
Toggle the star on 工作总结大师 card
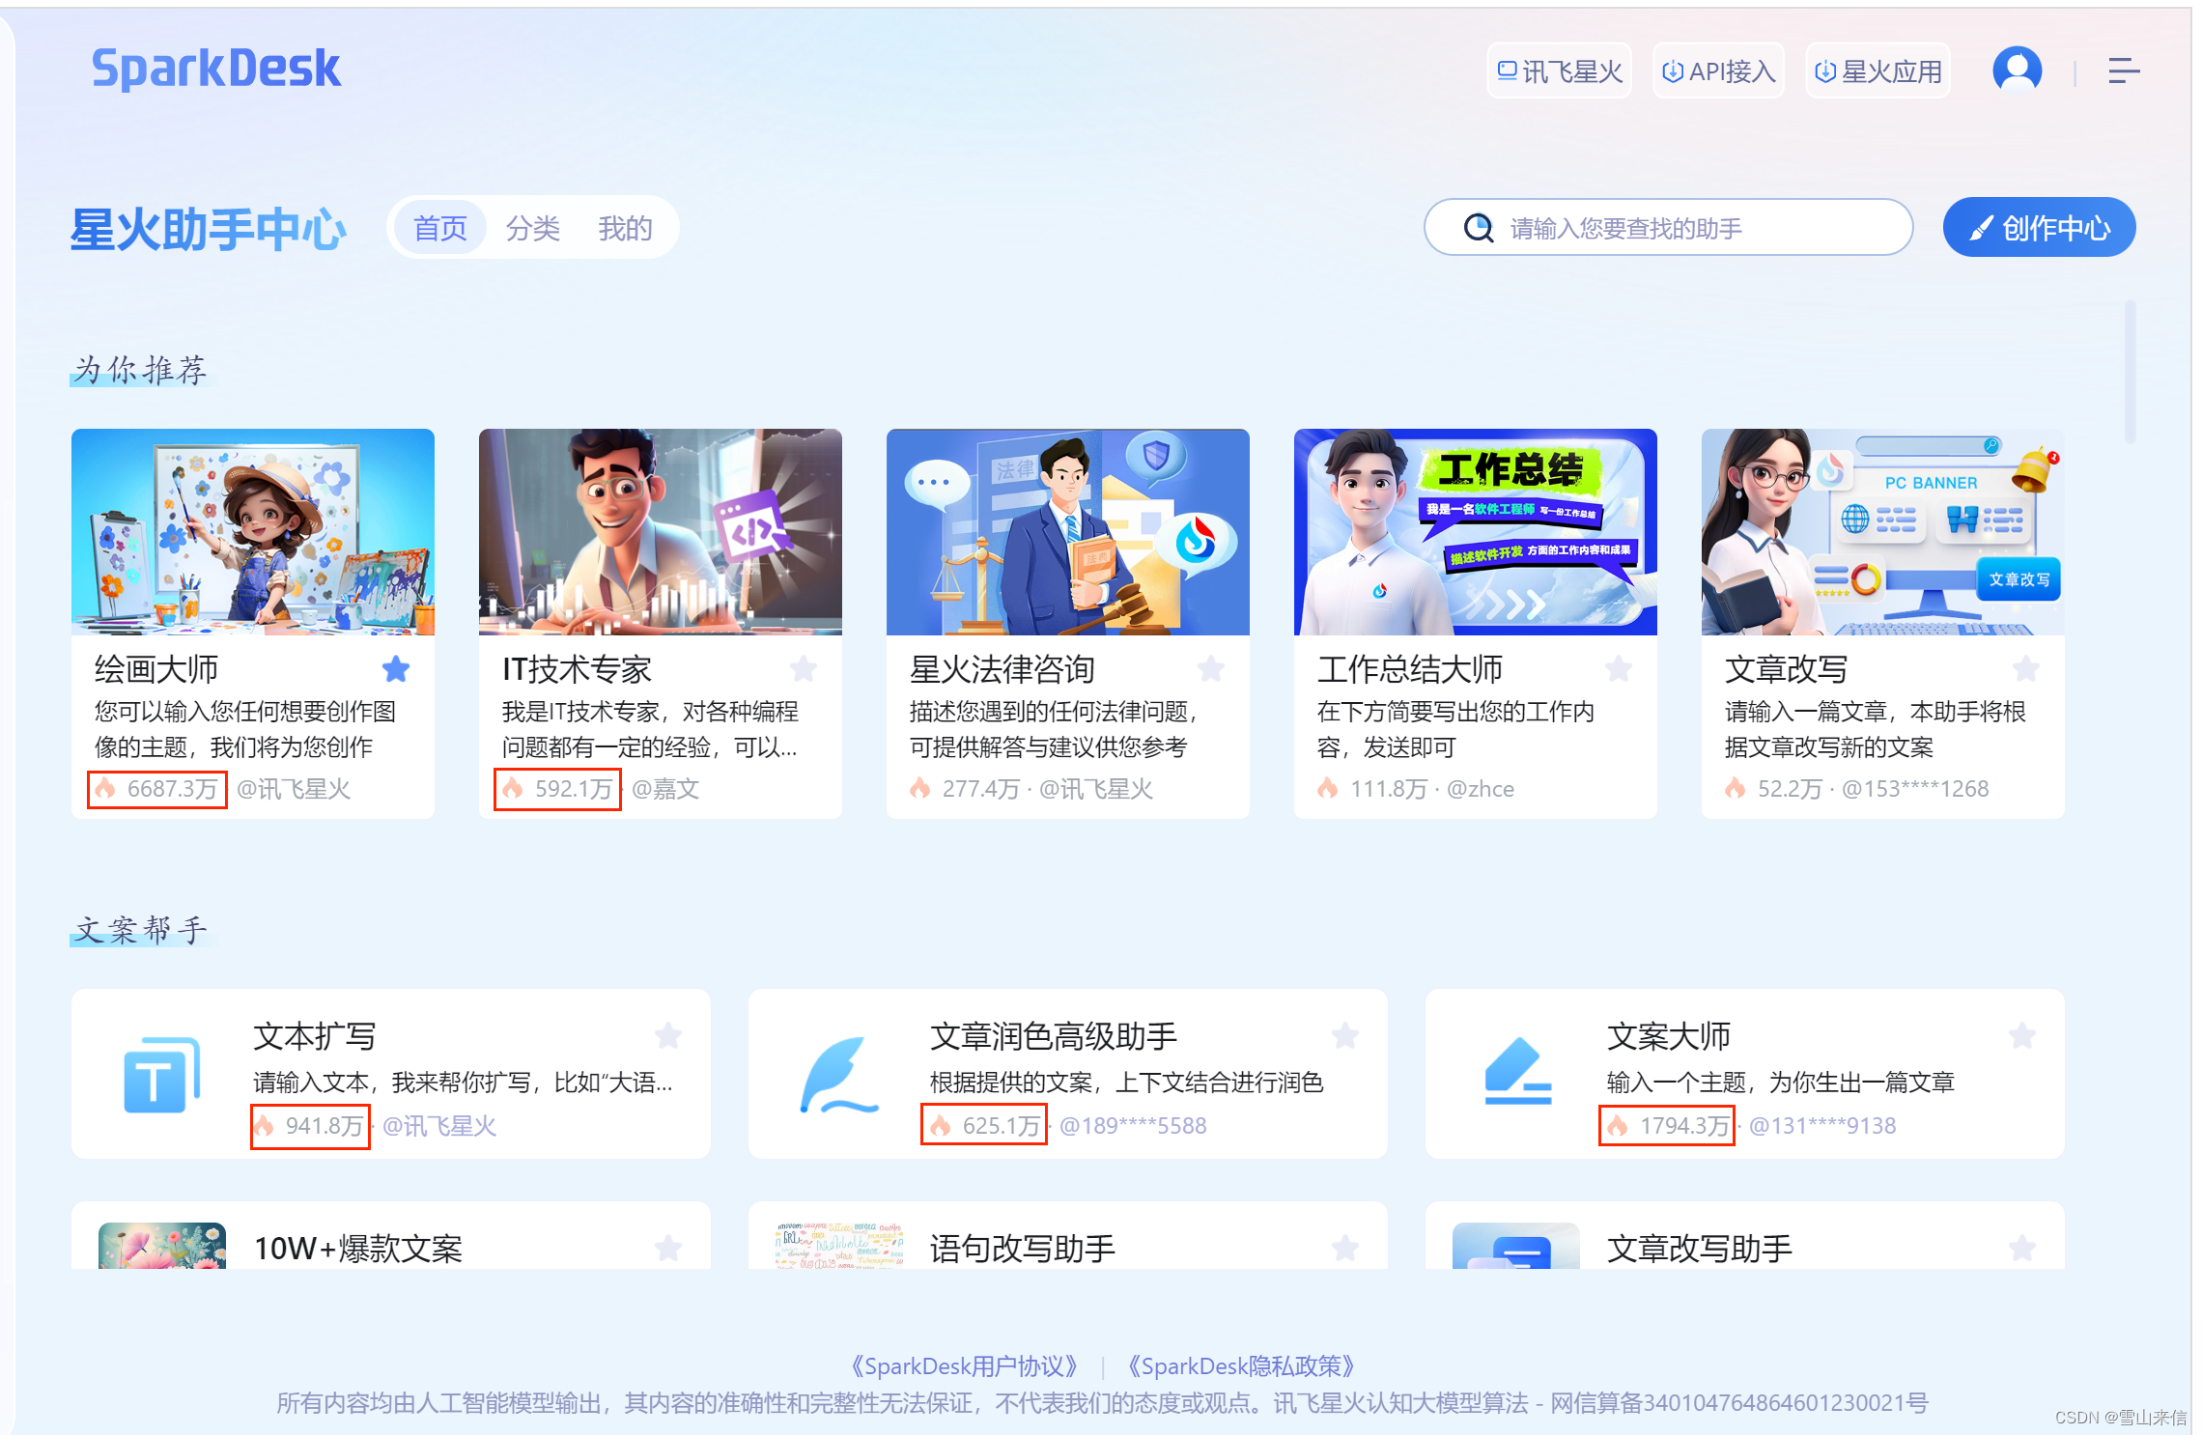1619,668
